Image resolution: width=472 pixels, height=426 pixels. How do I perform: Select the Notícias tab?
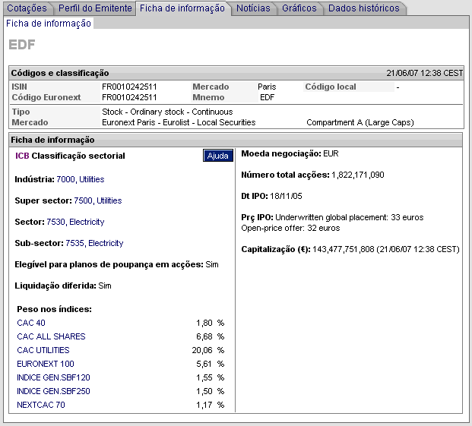pos(252,8)
